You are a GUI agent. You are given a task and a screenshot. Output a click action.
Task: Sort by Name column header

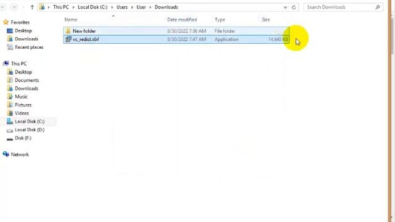tap(71, 20)
